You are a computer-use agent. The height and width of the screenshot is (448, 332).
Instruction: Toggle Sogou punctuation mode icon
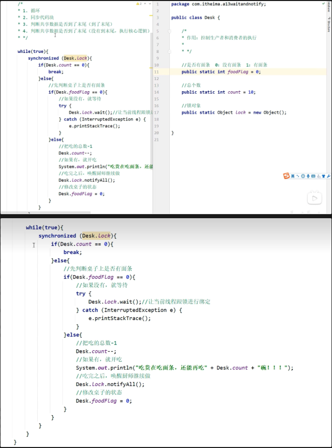click(298, 176)
